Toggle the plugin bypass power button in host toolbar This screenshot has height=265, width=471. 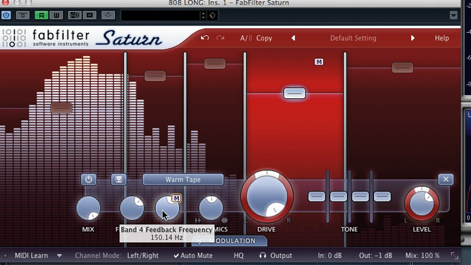pos(6,15)
